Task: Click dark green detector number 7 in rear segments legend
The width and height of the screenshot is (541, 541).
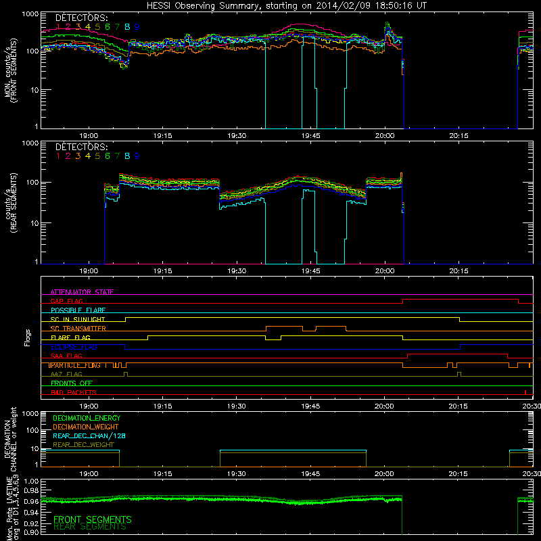Action: click(x=117, y=156)
